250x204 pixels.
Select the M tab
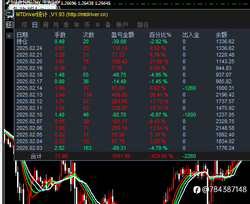tap(98, 25)
